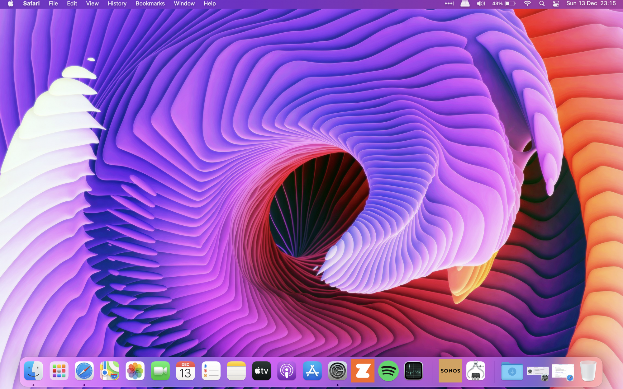This screenshot has width=623, height=389.
Task: Open the Photos app
Action: (135, 371)
